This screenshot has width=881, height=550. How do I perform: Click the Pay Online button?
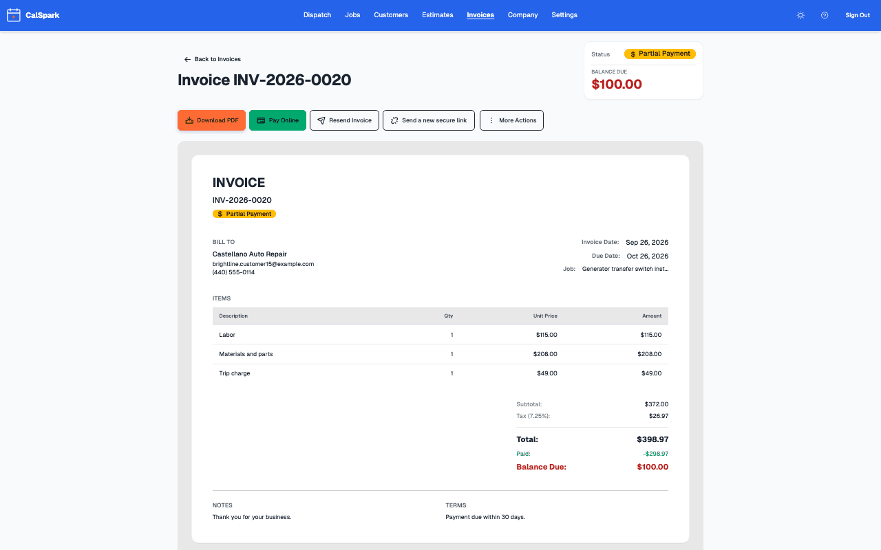click(277, 120)
